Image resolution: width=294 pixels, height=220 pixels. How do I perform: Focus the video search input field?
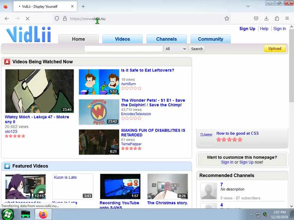coord(123,49)
